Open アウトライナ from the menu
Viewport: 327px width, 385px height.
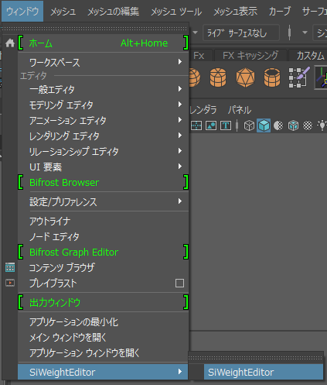point(103,221)
